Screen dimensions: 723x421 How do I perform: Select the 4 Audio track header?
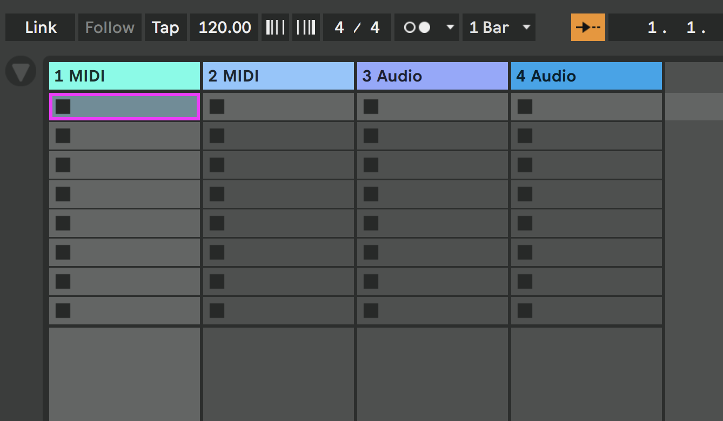coord(586,76)
